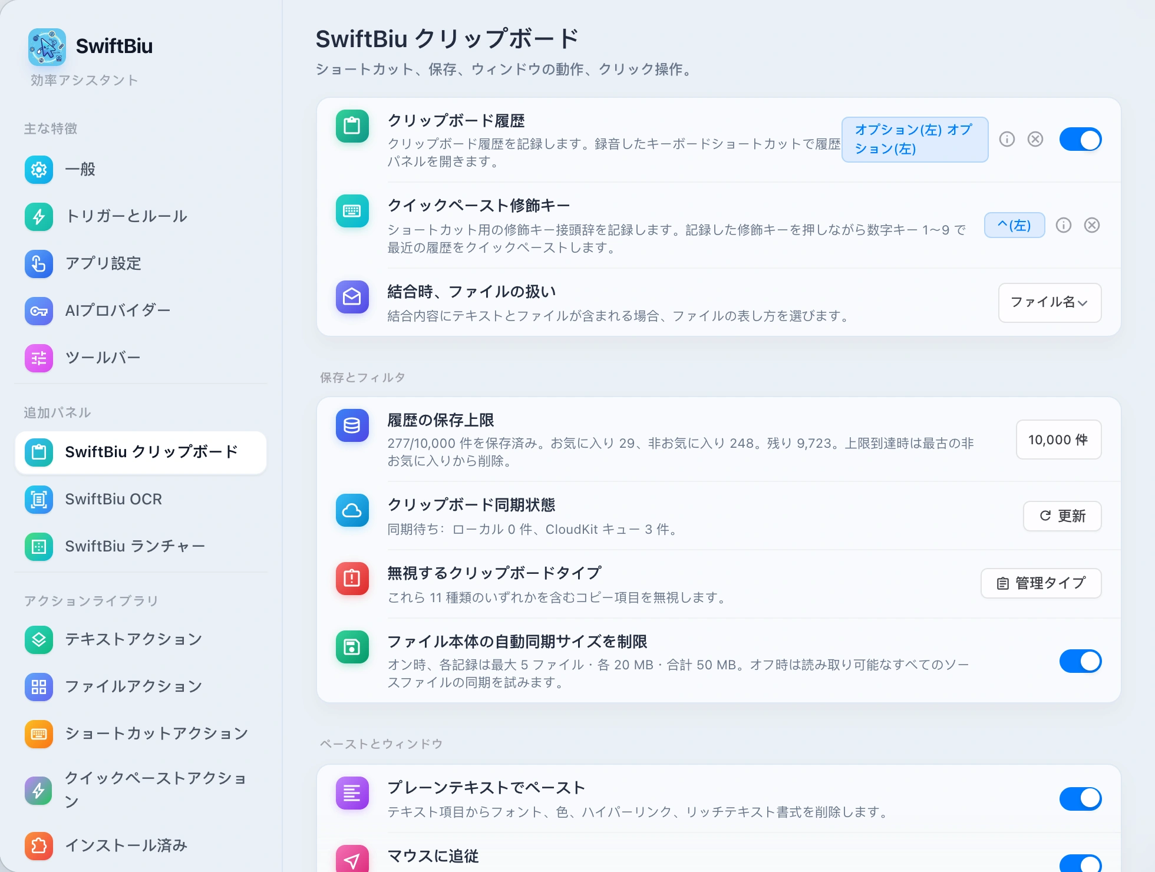Click the 更新 refresh button
The image size is (1155, 872).
[1062, 516]
